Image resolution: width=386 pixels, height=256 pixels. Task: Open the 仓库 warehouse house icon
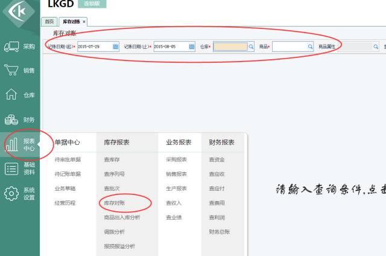(x=11, y=94)
